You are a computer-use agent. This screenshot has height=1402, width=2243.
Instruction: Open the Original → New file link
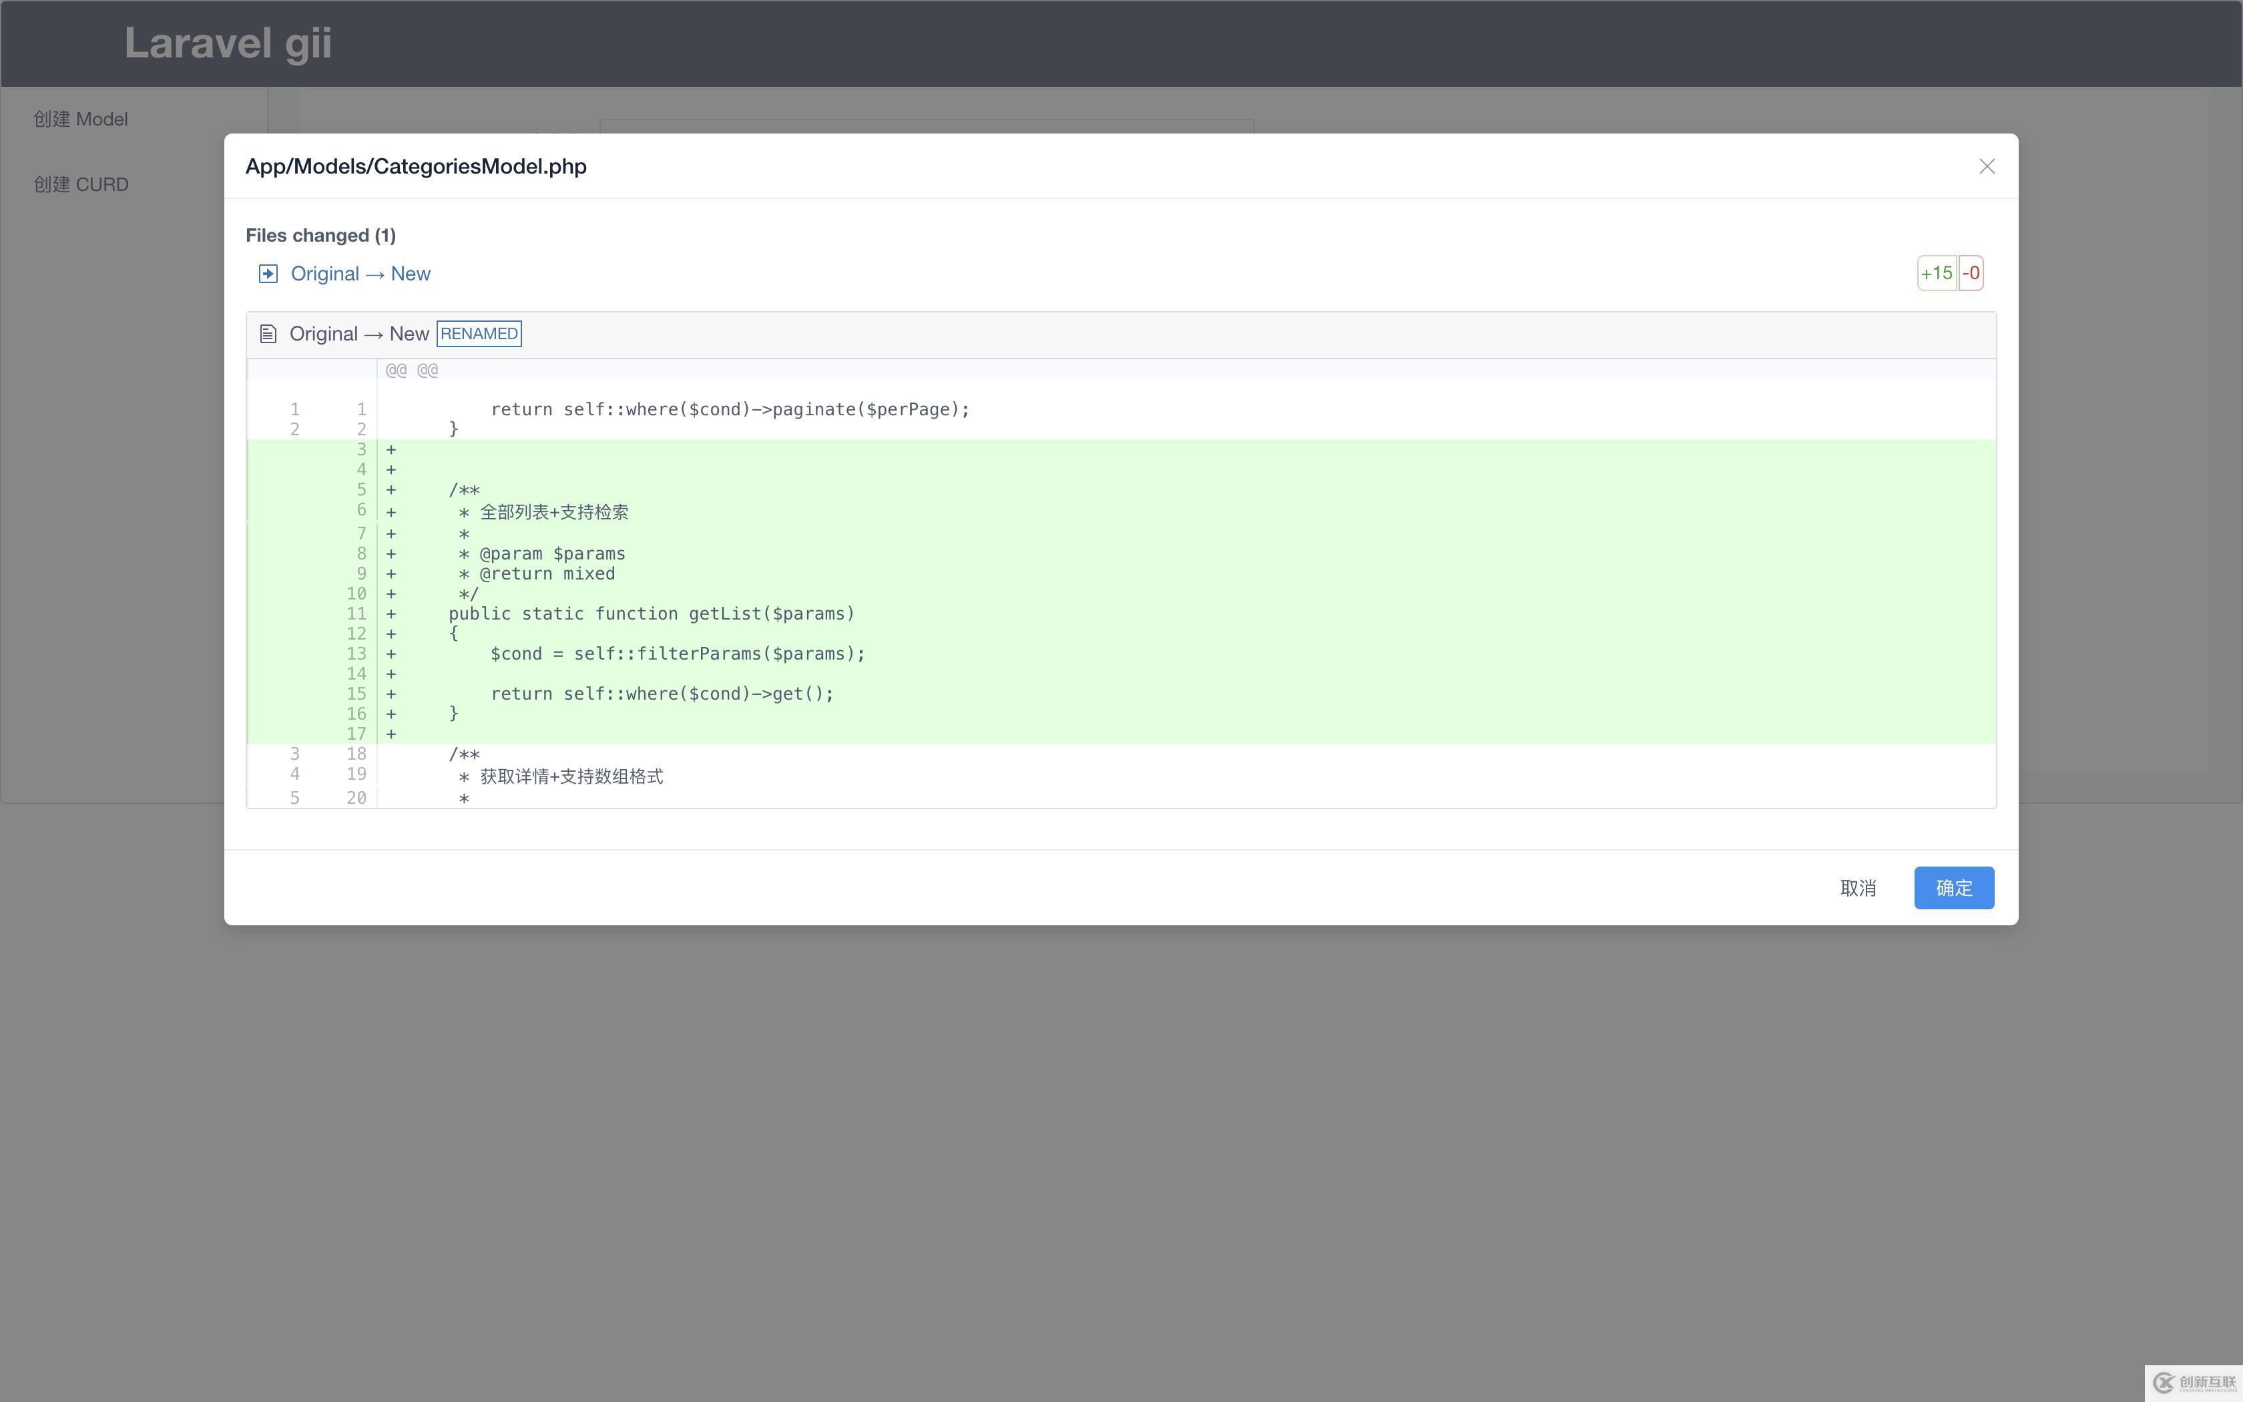coord(360,274)
